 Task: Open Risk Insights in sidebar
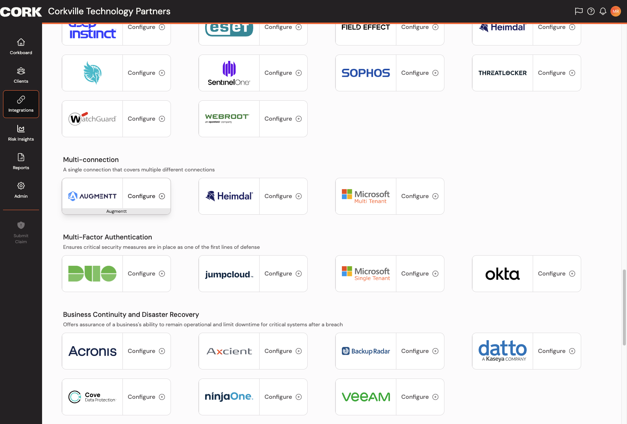(21, 133)
